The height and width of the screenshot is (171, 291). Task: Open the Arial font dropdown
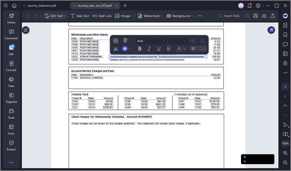click(x=151, y=41)
